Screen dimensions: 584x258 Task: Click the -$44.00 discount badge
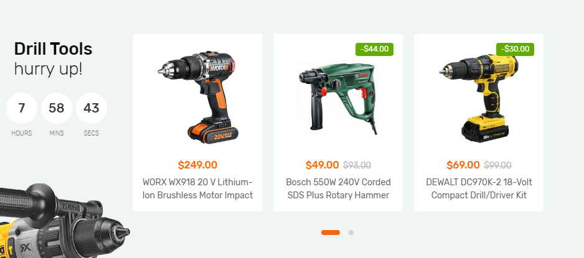374,49
